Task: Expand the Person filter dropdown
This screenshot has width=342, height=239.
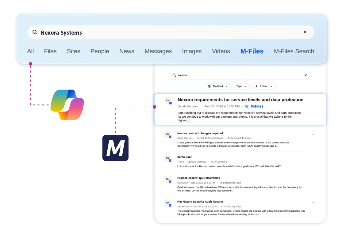Action: click(x=264, y=86)
